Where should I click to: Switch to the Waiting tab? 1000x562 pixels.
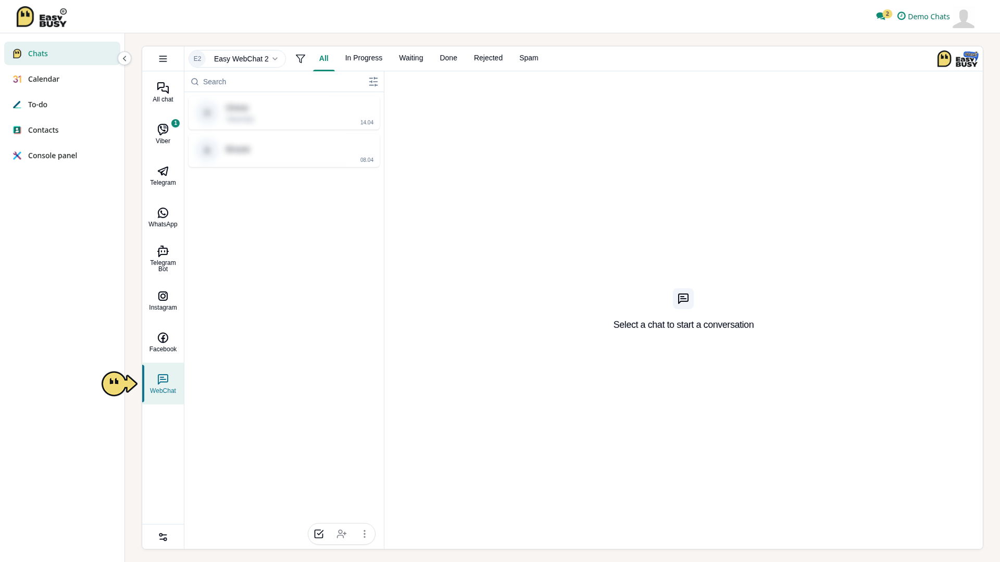coord(411,58)
